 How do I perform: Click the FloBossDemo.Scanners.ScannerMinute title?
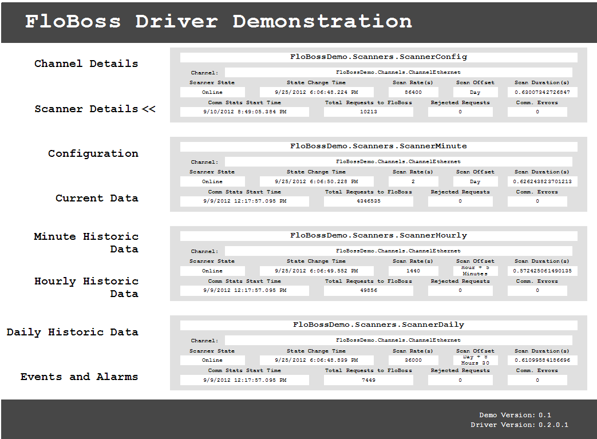378,147
